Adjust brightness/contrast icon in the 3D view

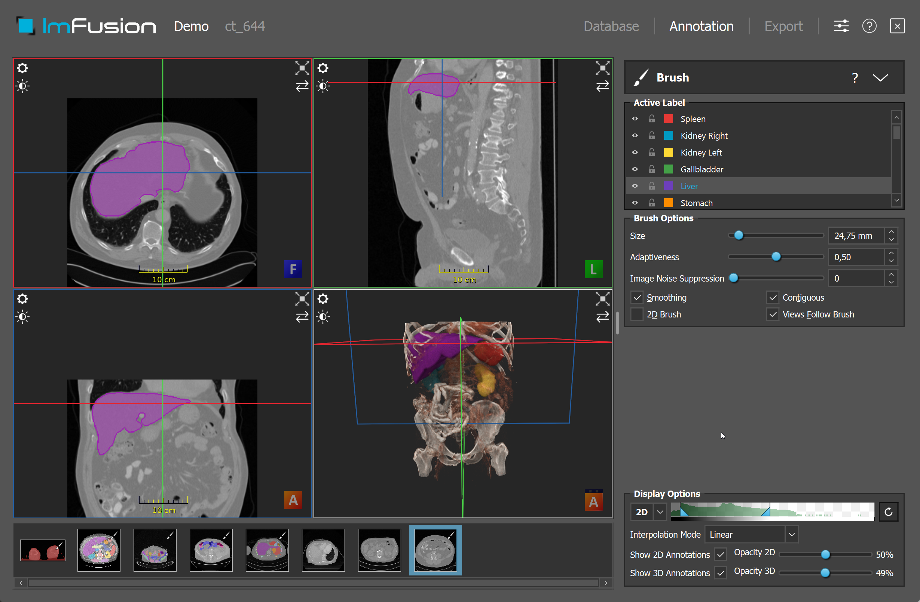click(323, 317)
